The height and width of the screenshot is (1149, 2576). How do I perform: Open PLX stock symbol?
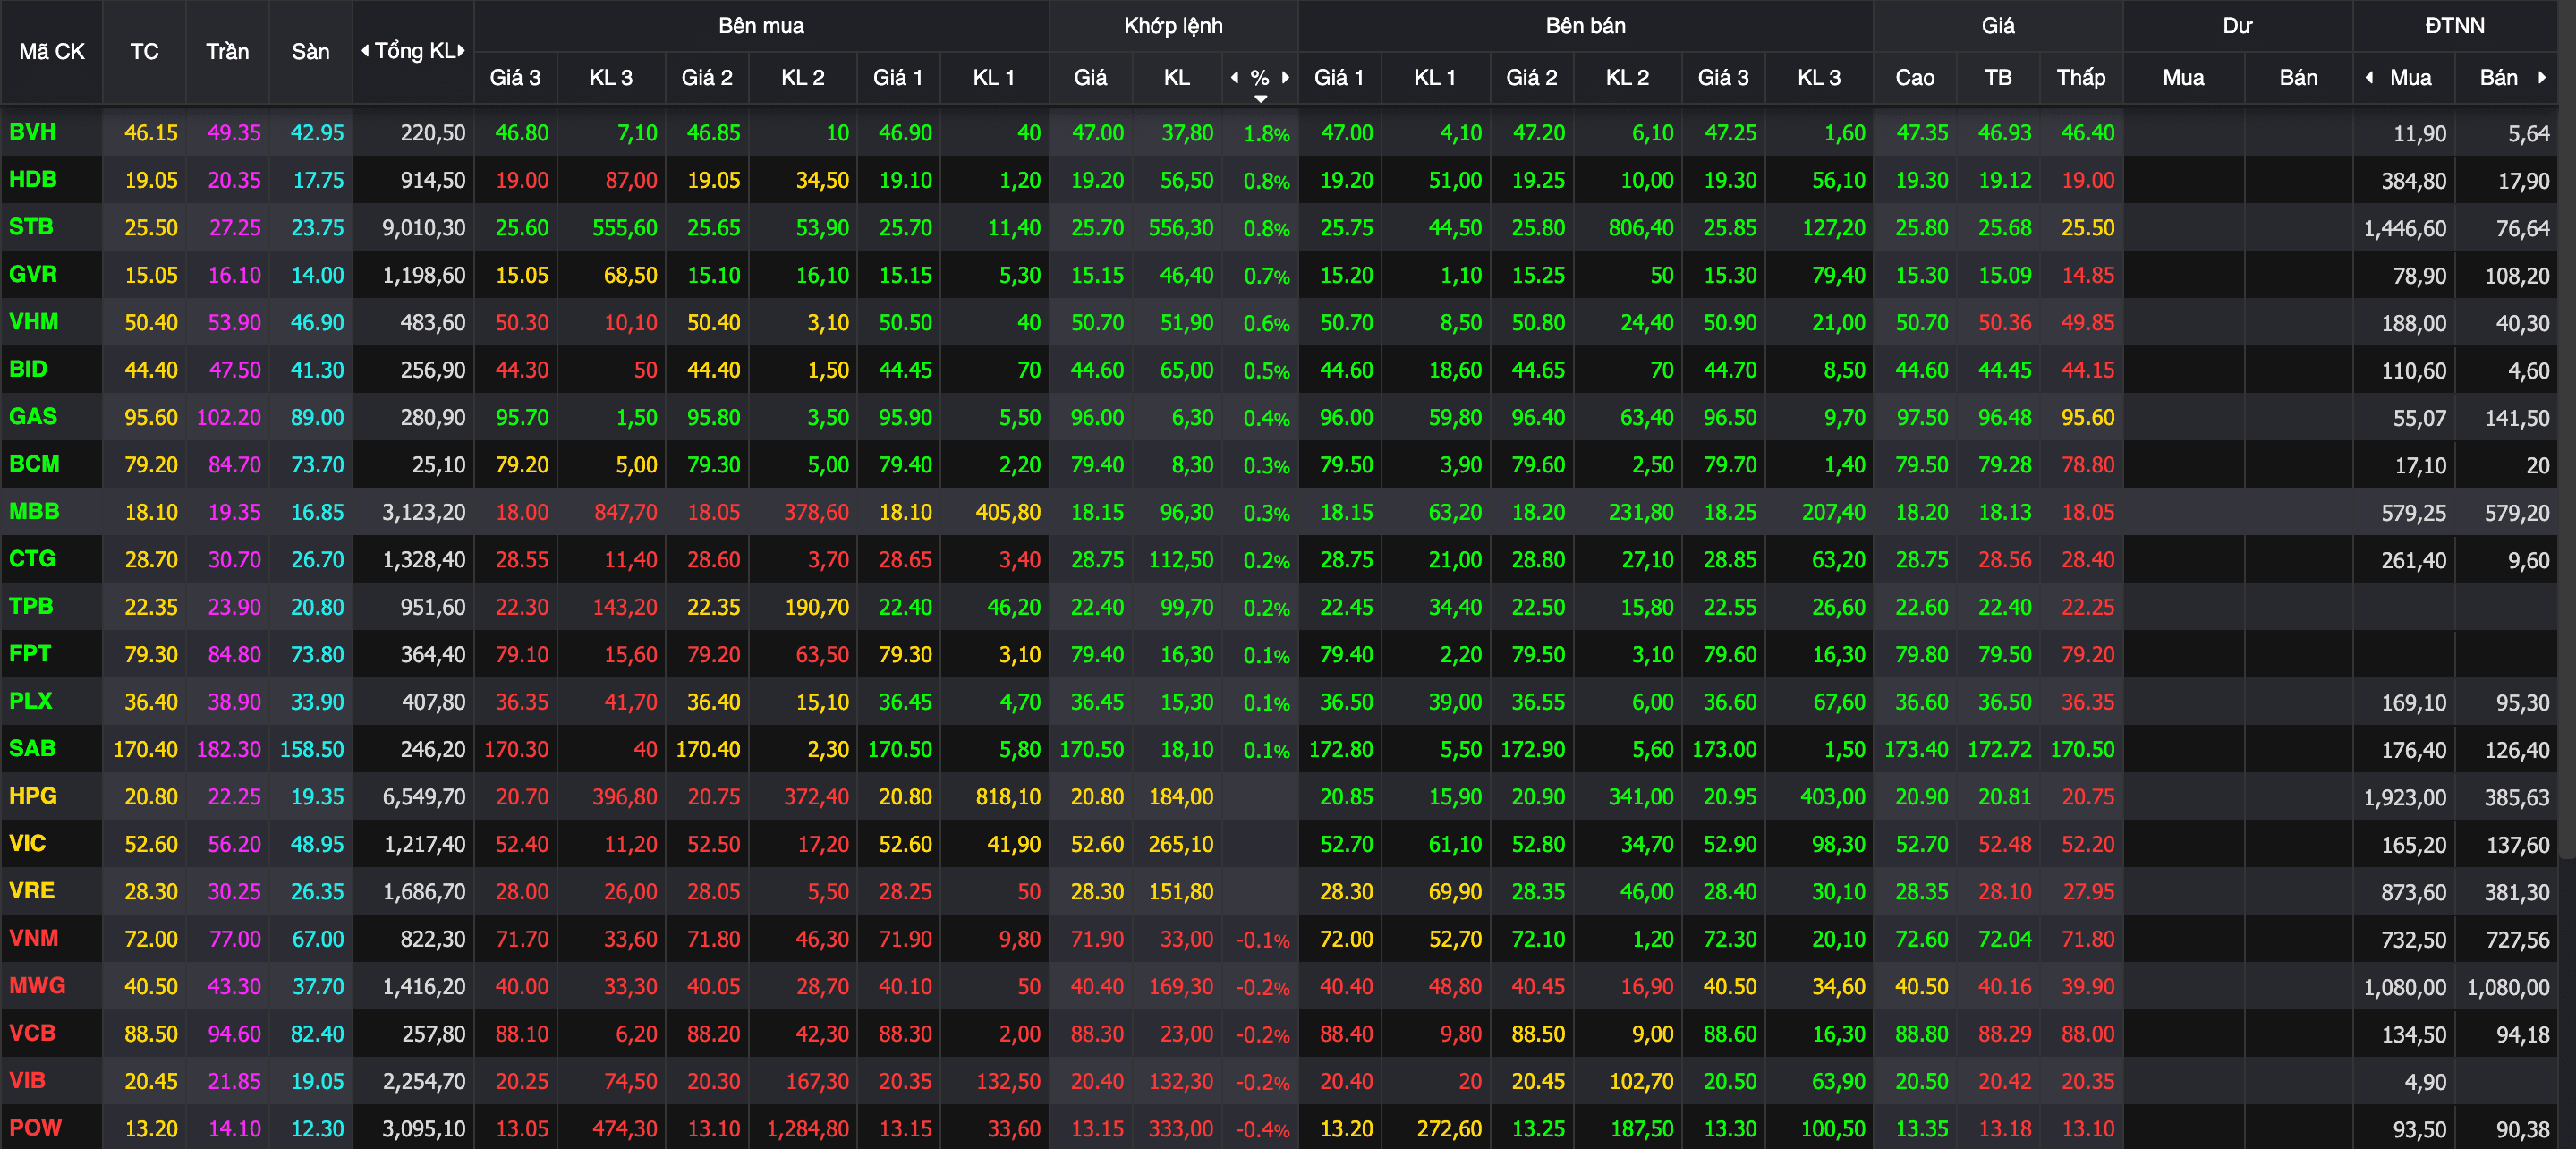click(x=31, y=701)
